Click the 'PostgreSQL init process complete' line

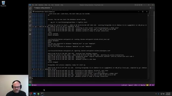point(67,65)
